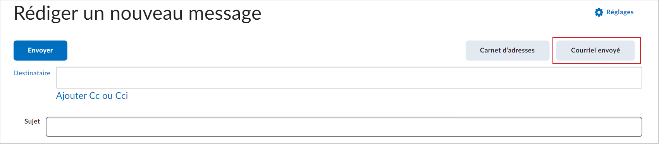Place cursor in the recipient box

point(349,78)
